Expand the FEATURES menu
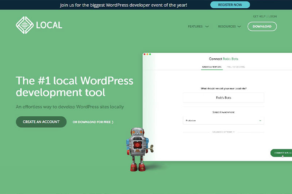This screenshot has height=194, width=292. pos(198,26)
